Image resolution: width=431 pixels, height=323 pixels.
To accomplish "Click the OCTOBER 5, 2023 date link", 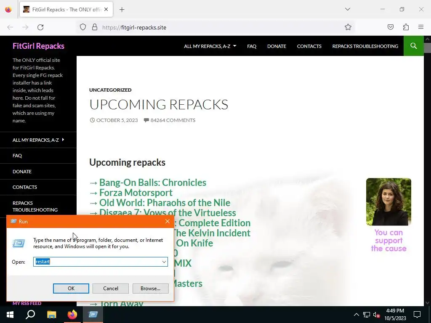I will coord(114,120).
